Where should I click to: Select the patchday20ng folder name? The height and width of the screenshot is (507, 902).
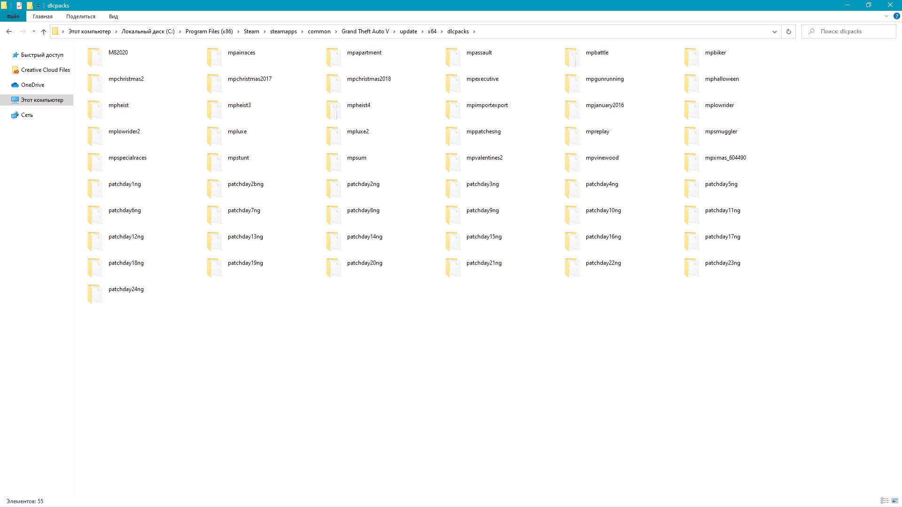click(365, 263)
